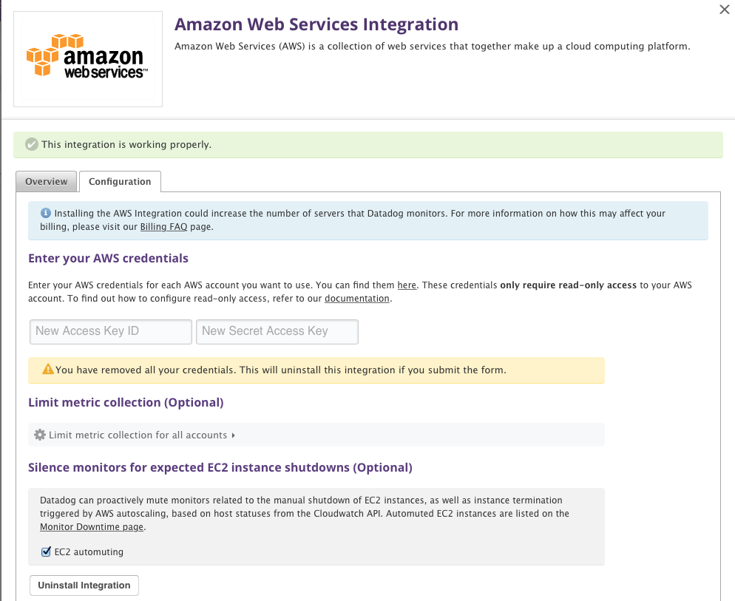The height and width of the screenshot is (601, 735).
Task: Click the Amazon Web Services logo
Action: click(x=87, y=59)
